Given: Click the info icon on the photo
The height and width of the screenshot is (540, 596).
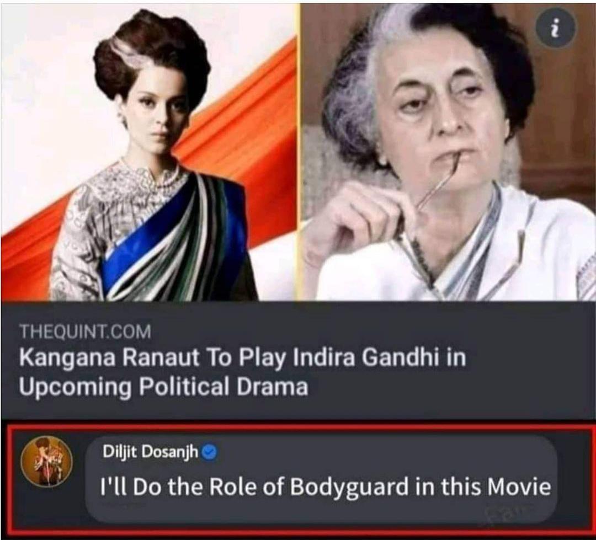Looking at the screenshot, I should coord(556,28).
